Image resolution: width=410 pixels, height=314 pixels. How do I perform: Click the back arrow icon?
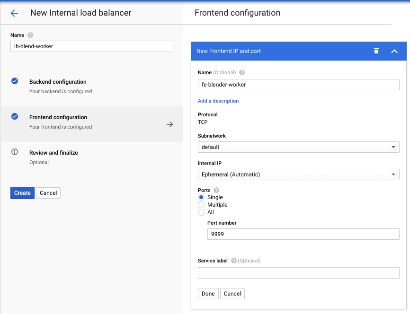(x=14, y=13)
